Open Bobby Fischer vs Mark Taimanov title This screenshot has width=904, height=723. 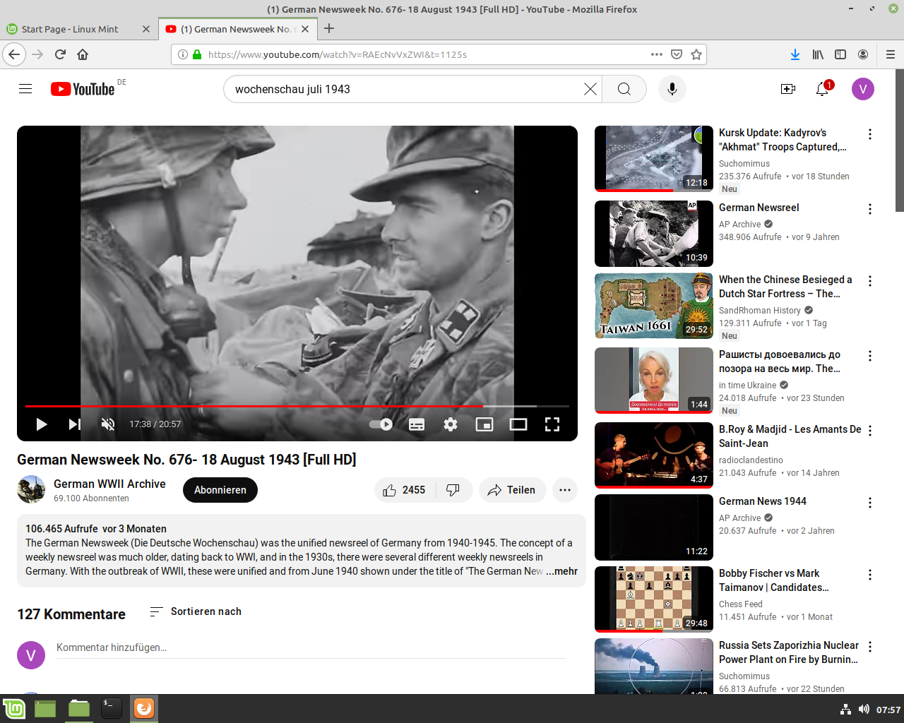tap(774, 580)
